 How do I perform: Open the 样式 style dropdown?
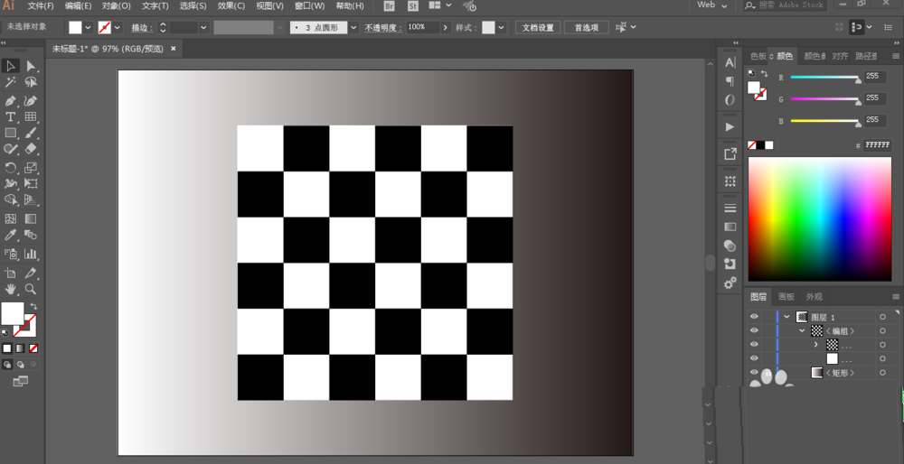501,27
